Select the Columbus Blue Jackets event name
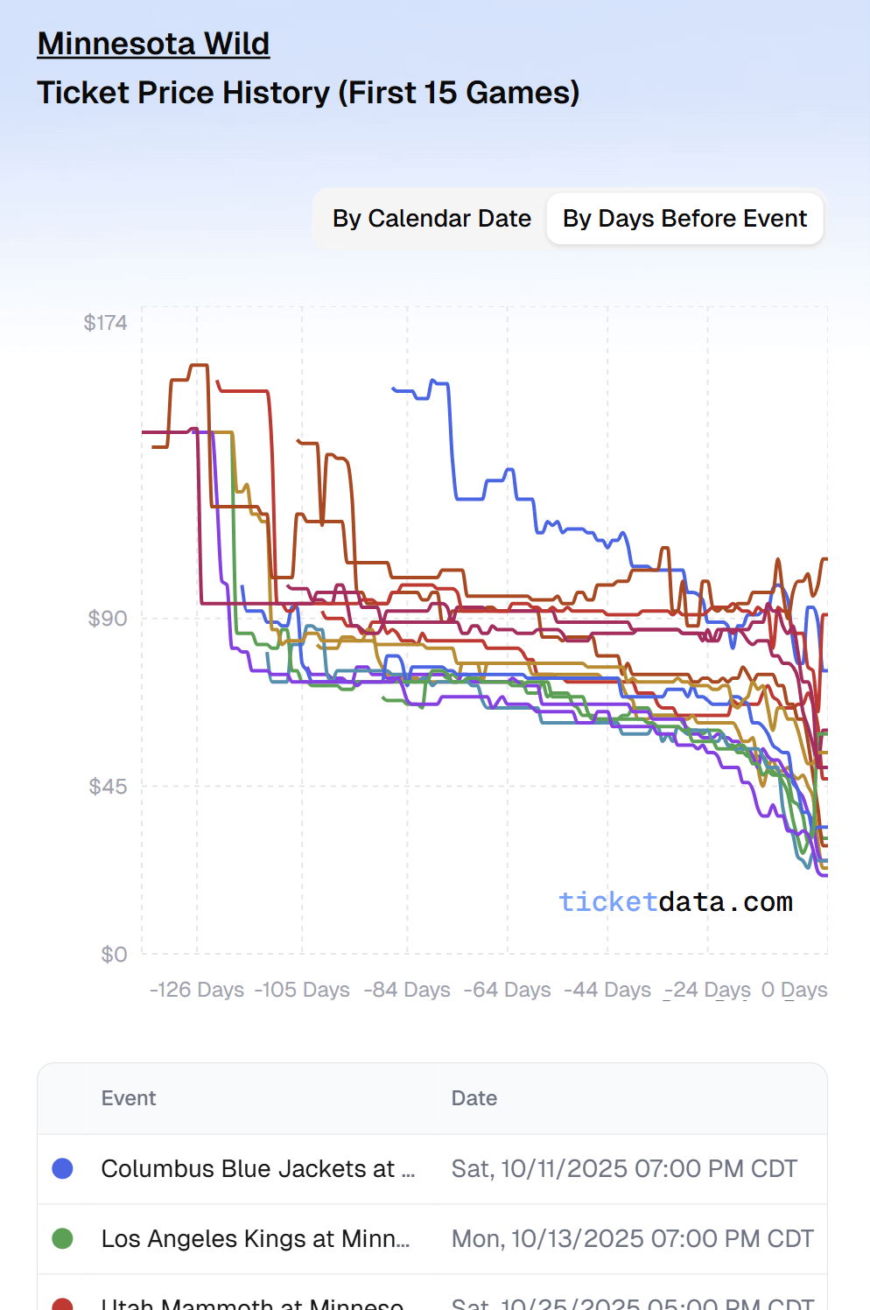Image resolution: width=870 pixels, height=1310 pixels. (x=257, y=1168)
